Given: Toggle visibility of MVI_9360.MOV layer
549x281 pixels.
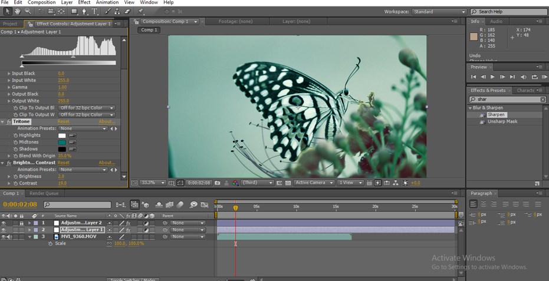Looking at the screenshot, I should tap(5, 237).
